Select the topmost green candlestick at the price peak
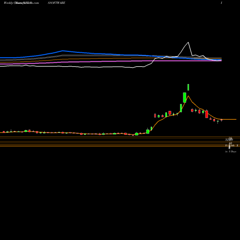 (x=188, y=87)
